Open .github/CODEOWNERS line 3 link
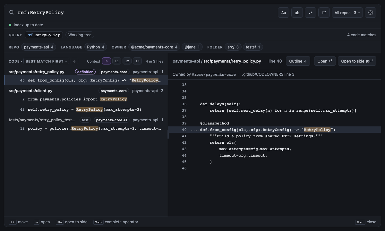Image resolution: width=385 pixels, height=231 pixels. point(268,74)
